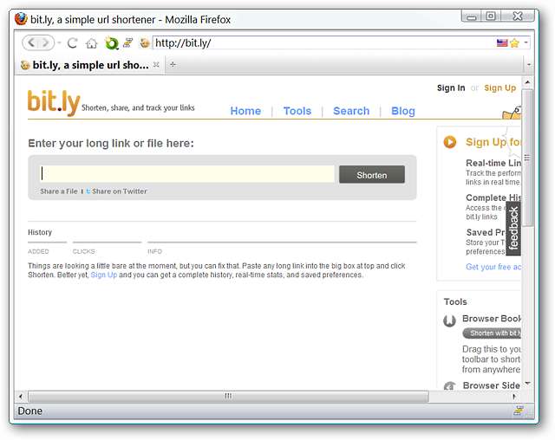
Task: Click the Share a File link
Action: (59, 191)
